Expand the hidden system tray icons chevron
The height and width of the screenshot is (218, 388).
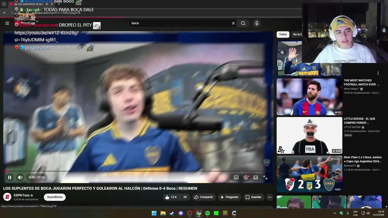coord(335,213)
